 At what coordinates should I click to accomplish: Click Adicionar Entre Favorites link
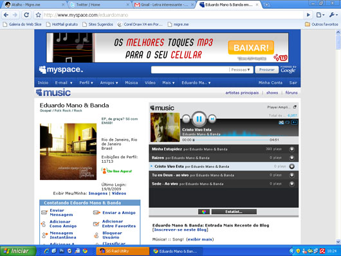pos(119,224)
